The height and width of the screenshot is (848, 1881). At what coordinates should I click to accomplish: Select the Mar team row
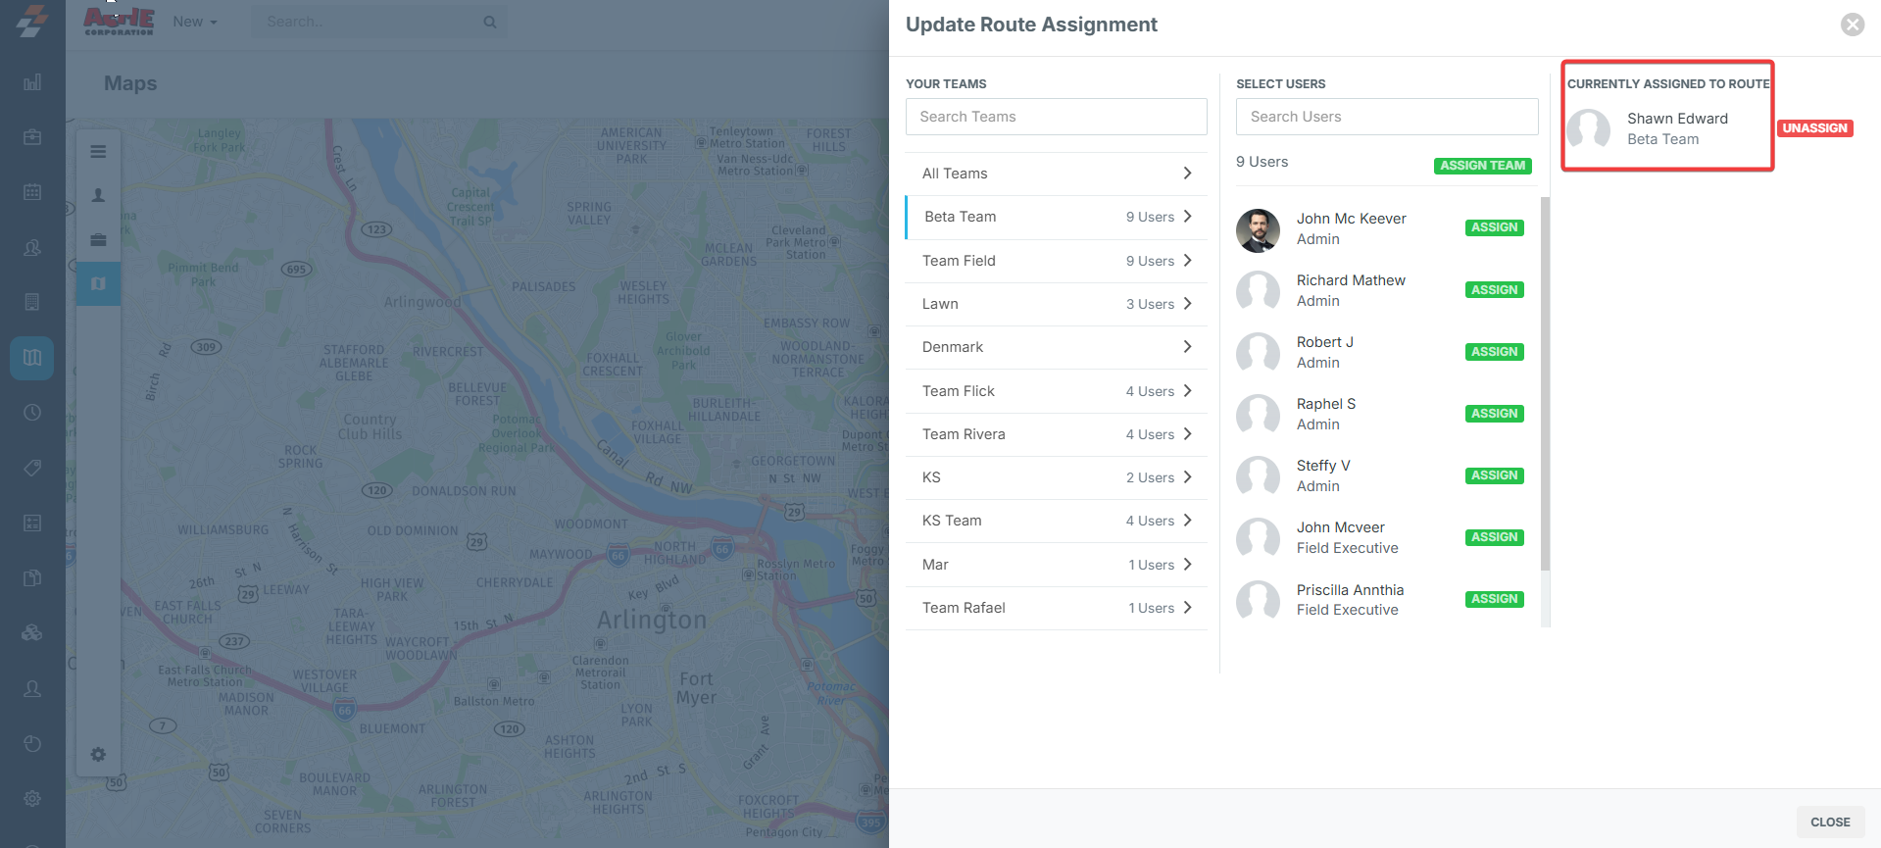click(x=1057, y=565)
